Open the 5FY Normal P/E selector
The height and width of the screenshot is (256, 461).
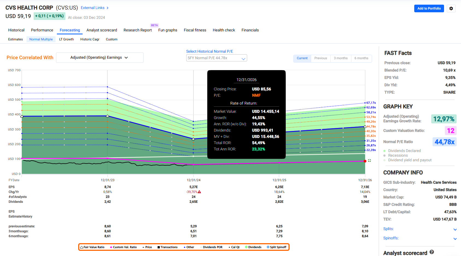[x=216, y=58]
